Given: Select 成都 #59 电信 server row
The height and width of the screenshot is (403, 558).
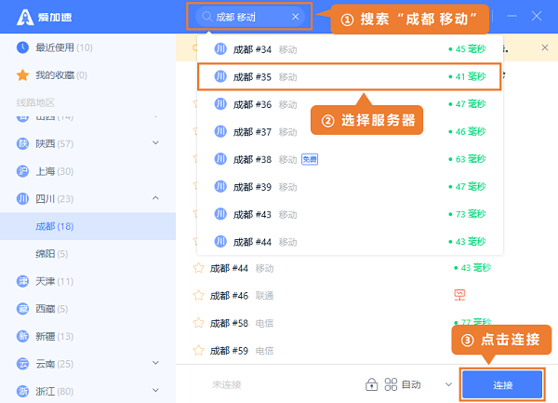Looking at the screenshot, I should click(x=367, y=351).
